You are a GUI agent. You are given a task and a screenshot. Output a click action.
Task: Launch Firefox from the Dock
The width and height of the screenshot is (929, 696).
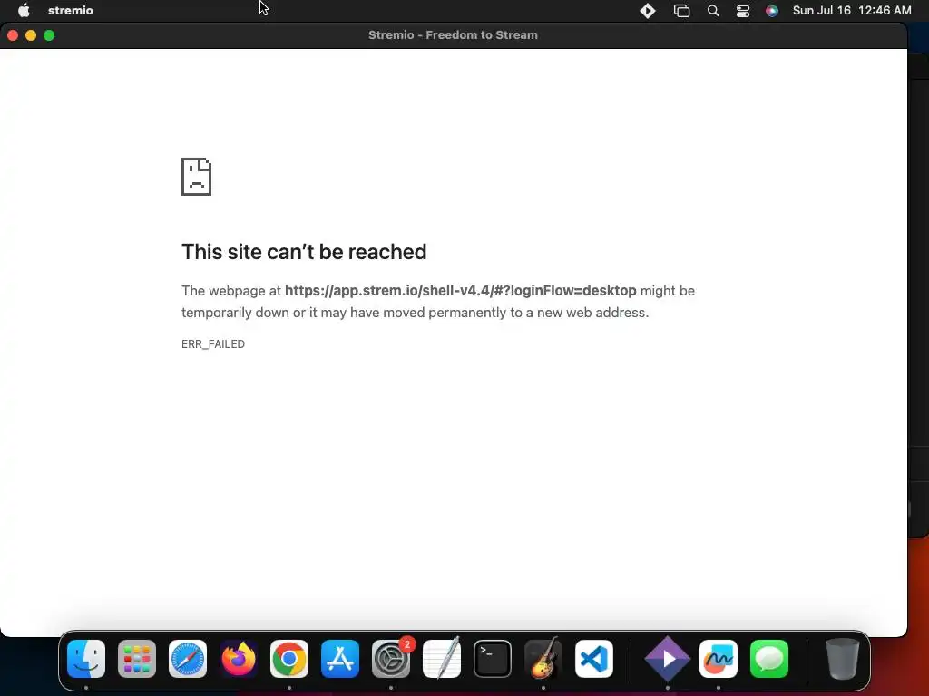tap(239, 659)
